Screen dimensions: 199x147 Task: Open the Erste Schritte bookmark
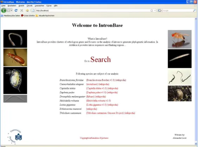[28, 15]
